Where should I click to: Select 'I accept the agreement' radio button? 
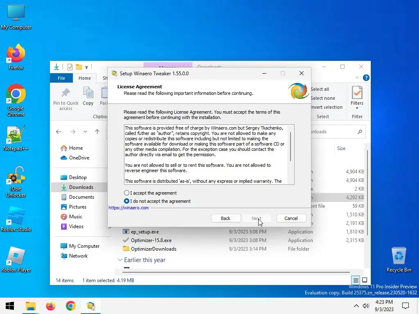tap(127, 193)
